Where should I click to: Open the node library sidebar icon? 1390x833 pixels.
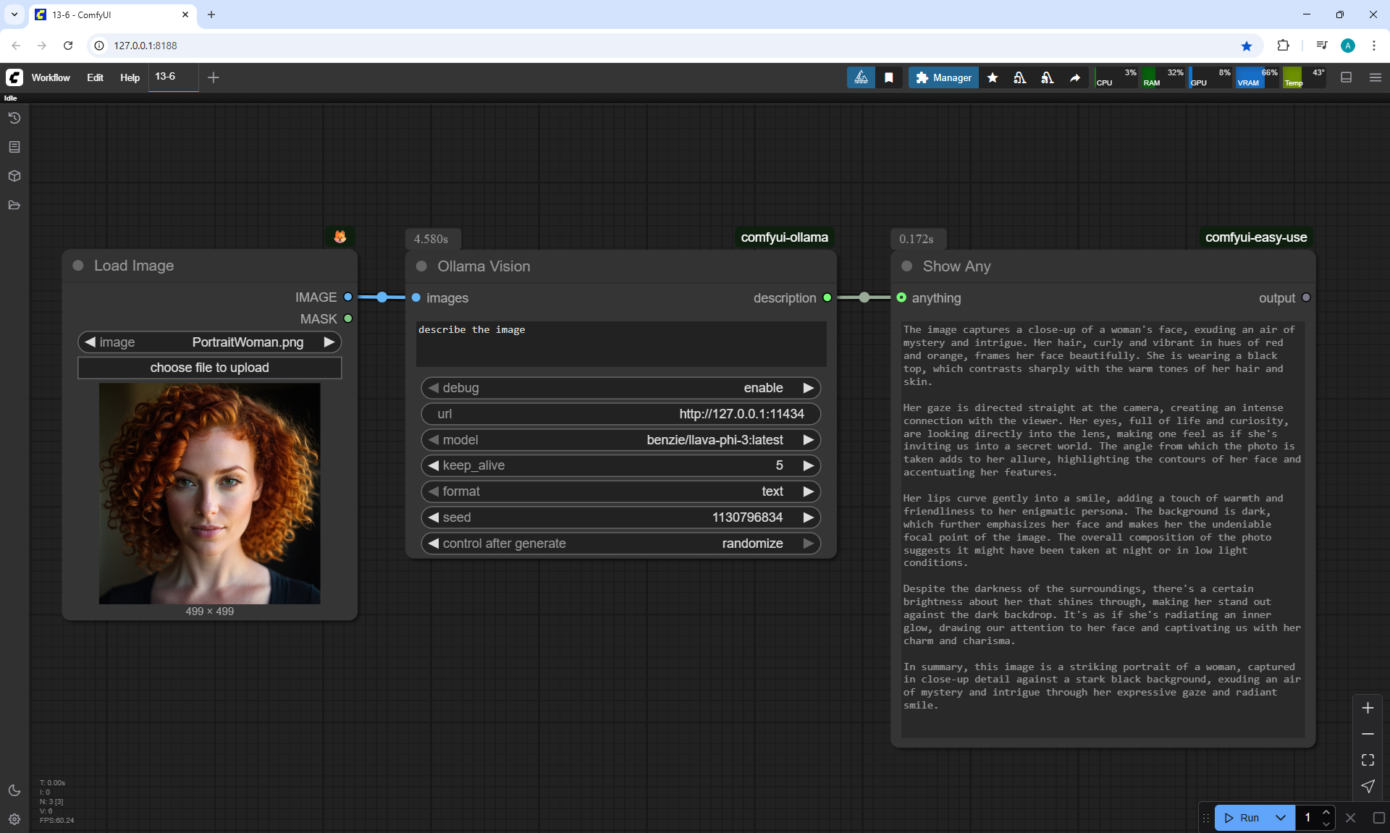[14, 147]
